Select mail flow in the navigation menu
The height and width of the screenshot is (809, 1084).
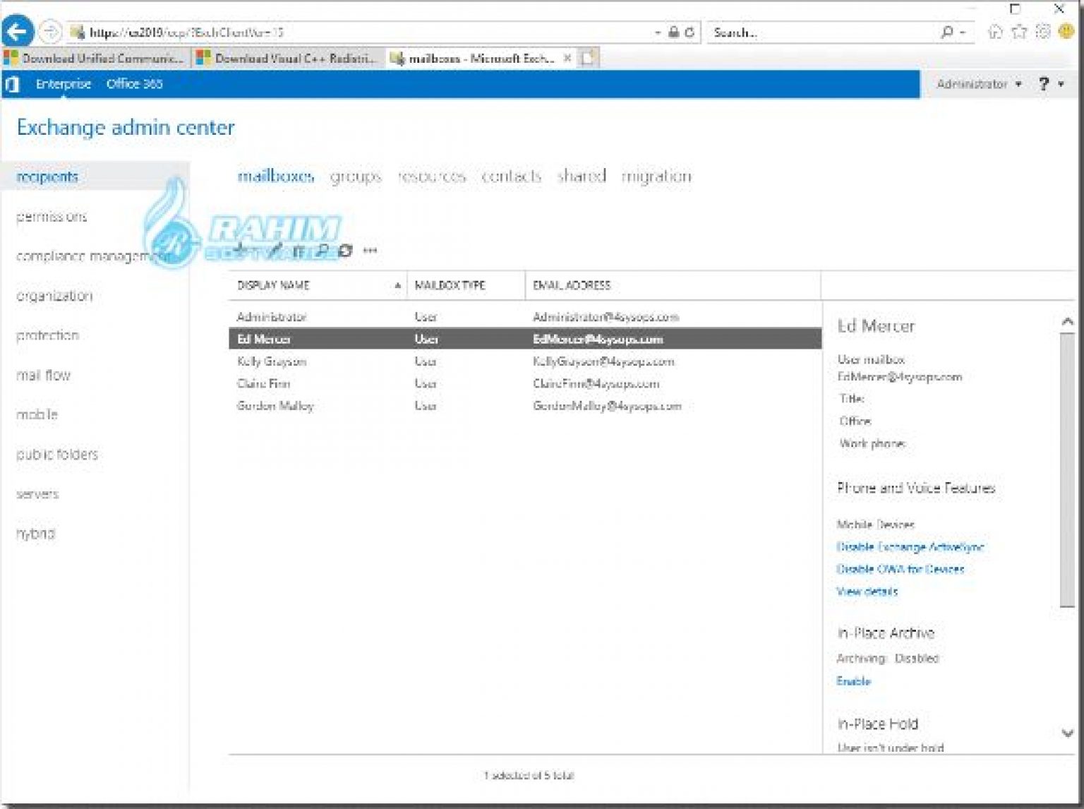(43, 376)
